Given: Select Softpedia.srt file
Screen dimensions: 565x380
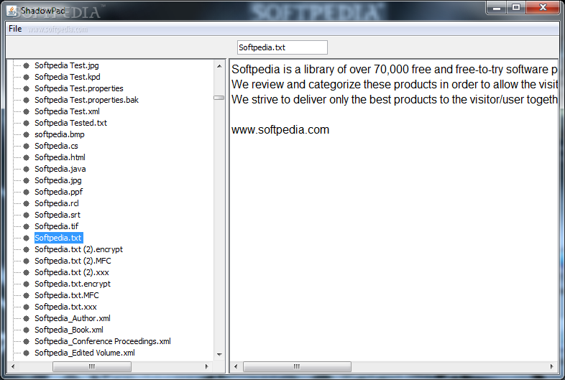Looking at the screenshot, I should [58, 215].
